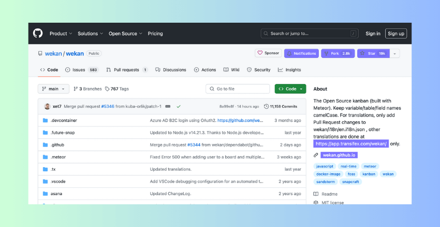Open commit hash 8a99e8f

point(226,106)
